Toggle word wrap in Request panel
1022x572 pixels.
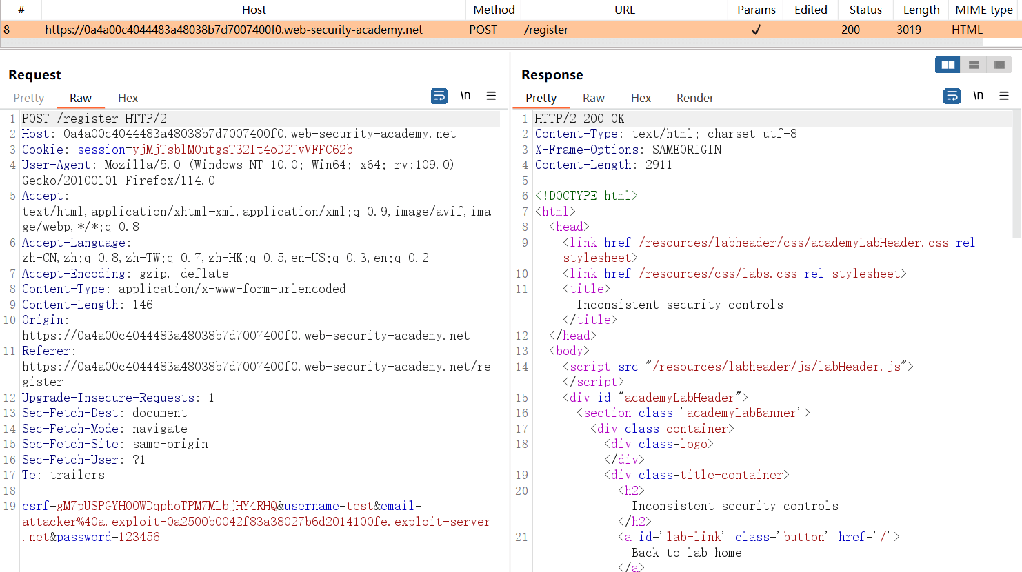point(439,96)
